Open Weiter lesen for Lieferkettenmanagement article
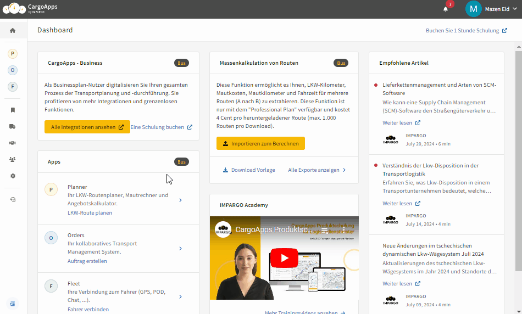522x314 pixels. click(401, 123)
